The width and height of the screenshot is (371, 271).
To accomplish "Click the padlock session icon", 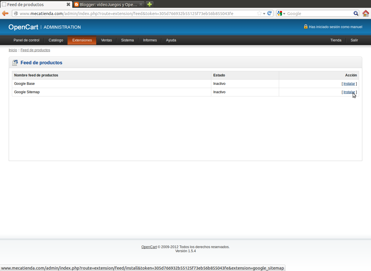I will [x=305, y=27].
